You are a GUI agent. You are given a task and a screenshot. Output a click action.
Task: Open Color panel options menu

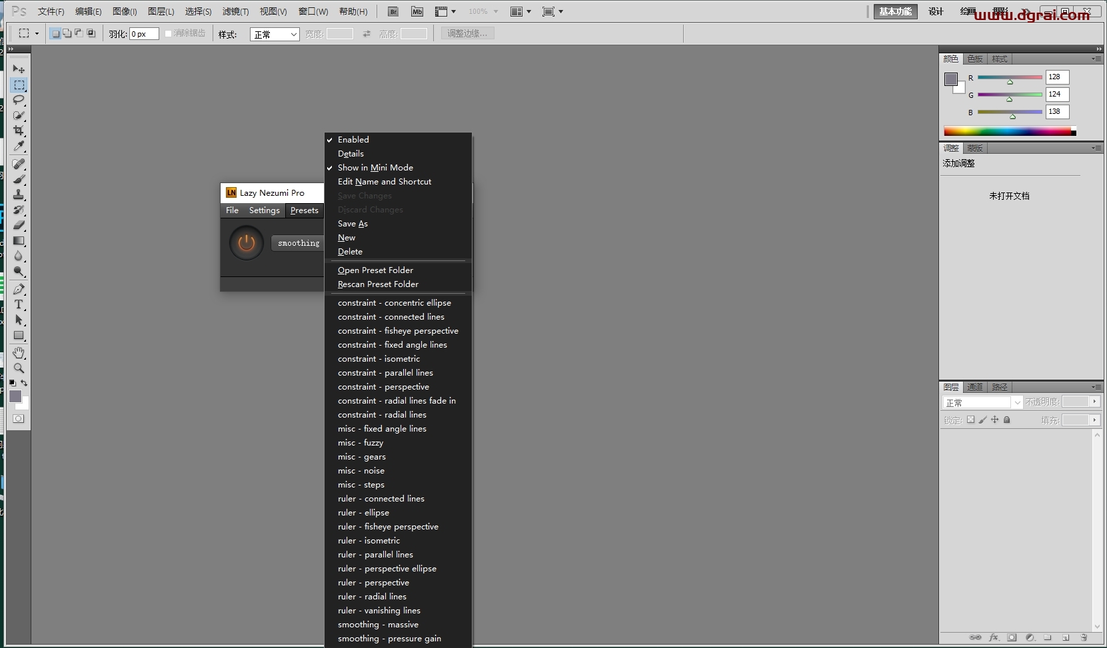point(1096,59)
